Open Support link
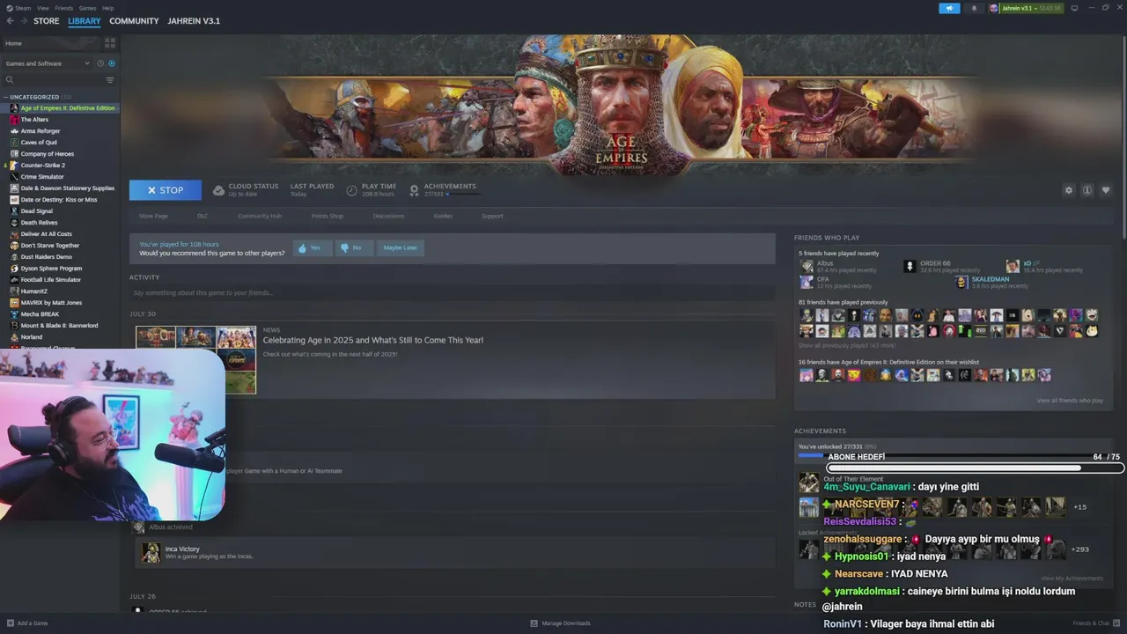1127x634 pixels. pos(492,216)
